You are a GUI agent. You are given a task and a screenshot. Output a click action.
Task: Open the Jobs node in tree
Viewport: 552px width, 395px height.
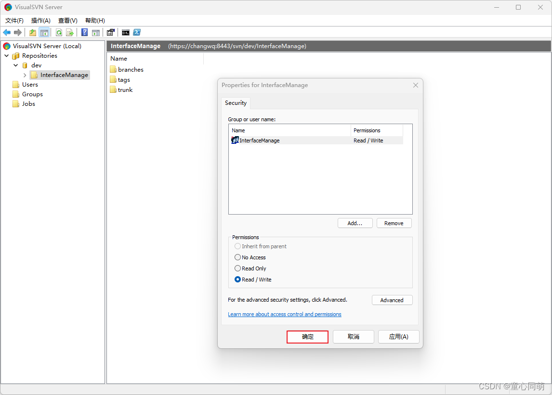click(x=28, y=104)
